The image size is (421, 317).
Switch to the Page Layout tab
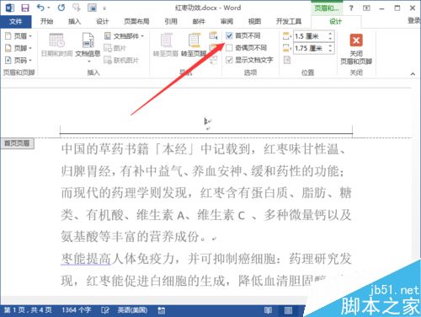tap(136, 21)
